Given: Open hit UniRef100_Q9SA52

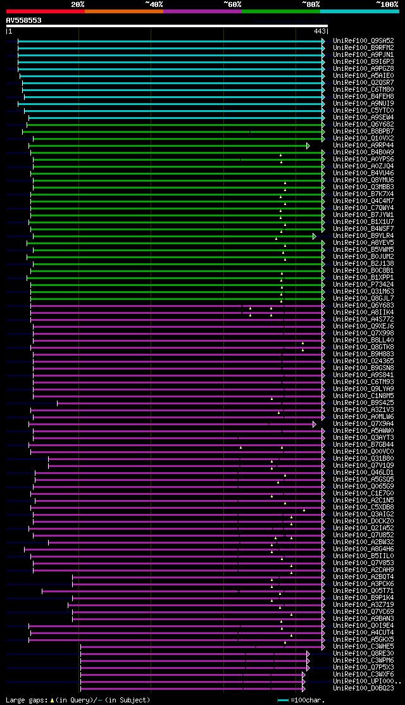Looking at the screenshot, I should point(363,41).
